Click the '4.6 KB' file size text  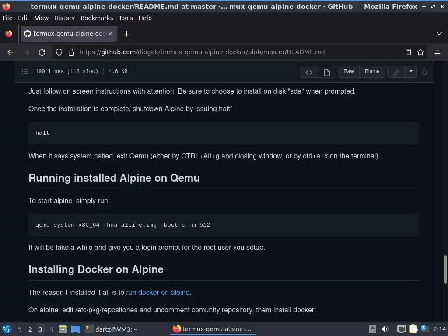click(118, 71)
